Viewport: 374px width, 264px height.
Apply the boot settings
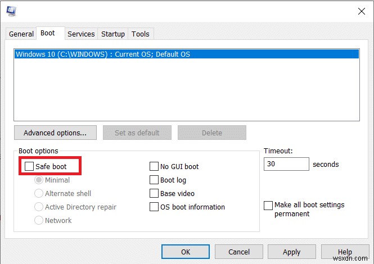(291, 252)
